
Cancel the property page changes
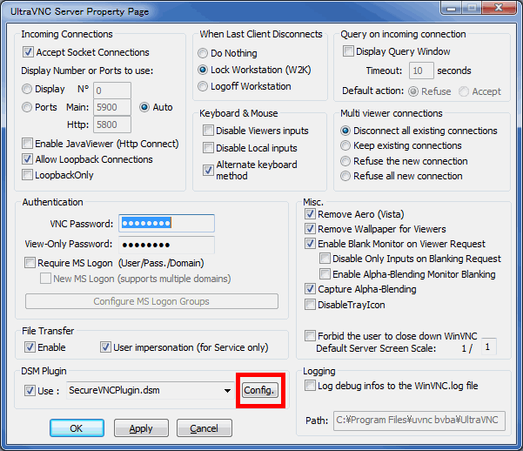[204, 428]
